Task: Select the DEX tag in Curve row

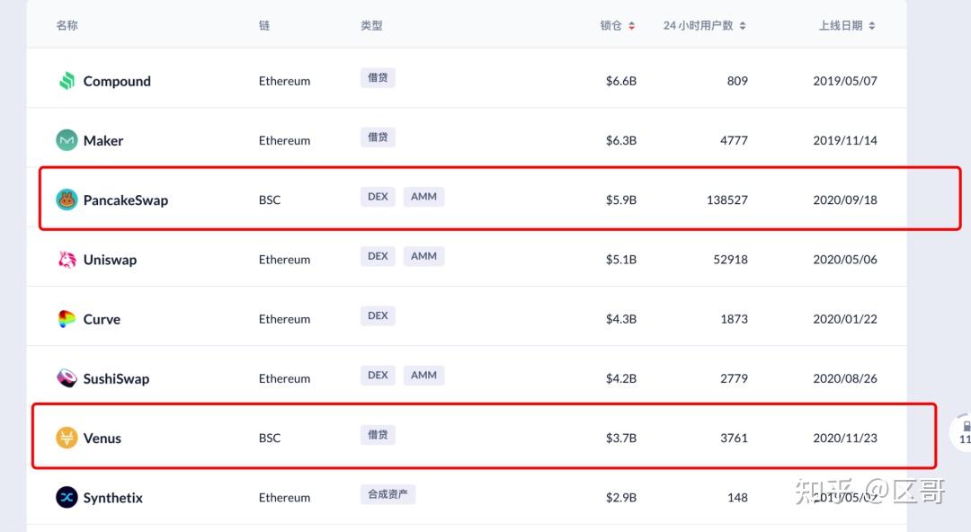Action: pyautogui.click(x=378, y=315)
